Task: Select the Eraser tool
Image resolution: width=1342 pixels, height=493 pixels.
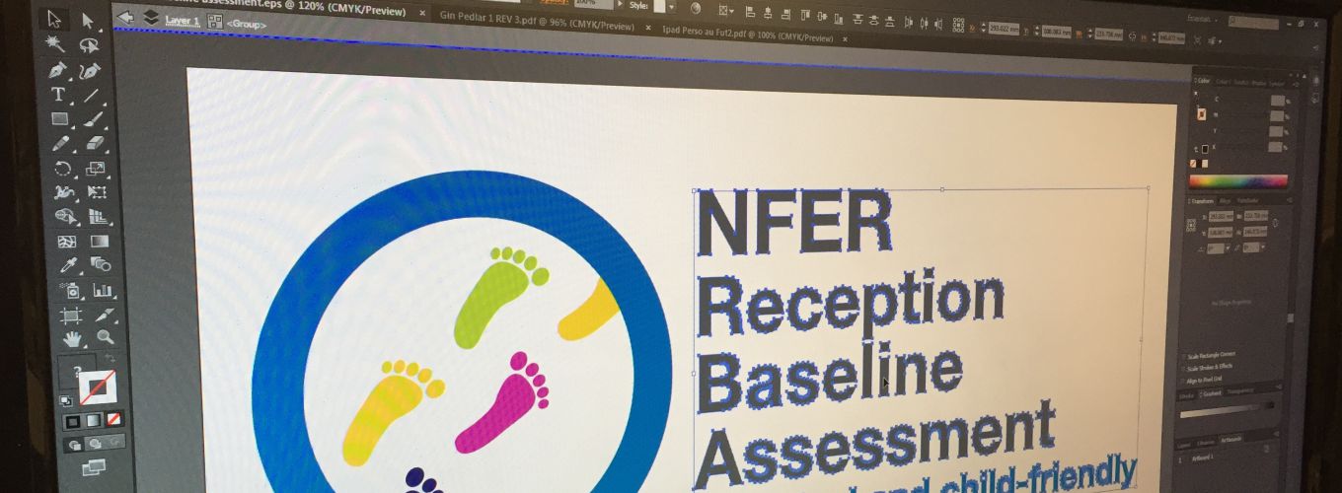Action: coord(95,144)
